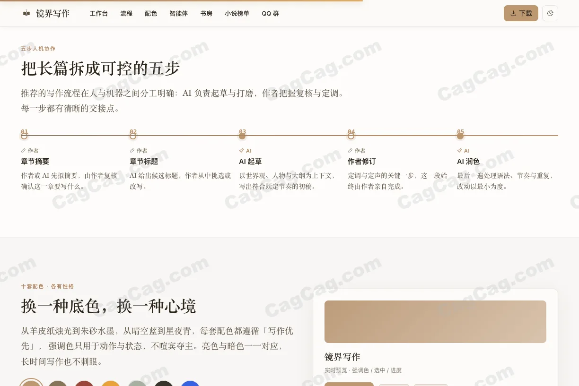This screenshot has width=579, height=386.
Task: Select step 04 marker on the timeline
Action: pos(351,136)
